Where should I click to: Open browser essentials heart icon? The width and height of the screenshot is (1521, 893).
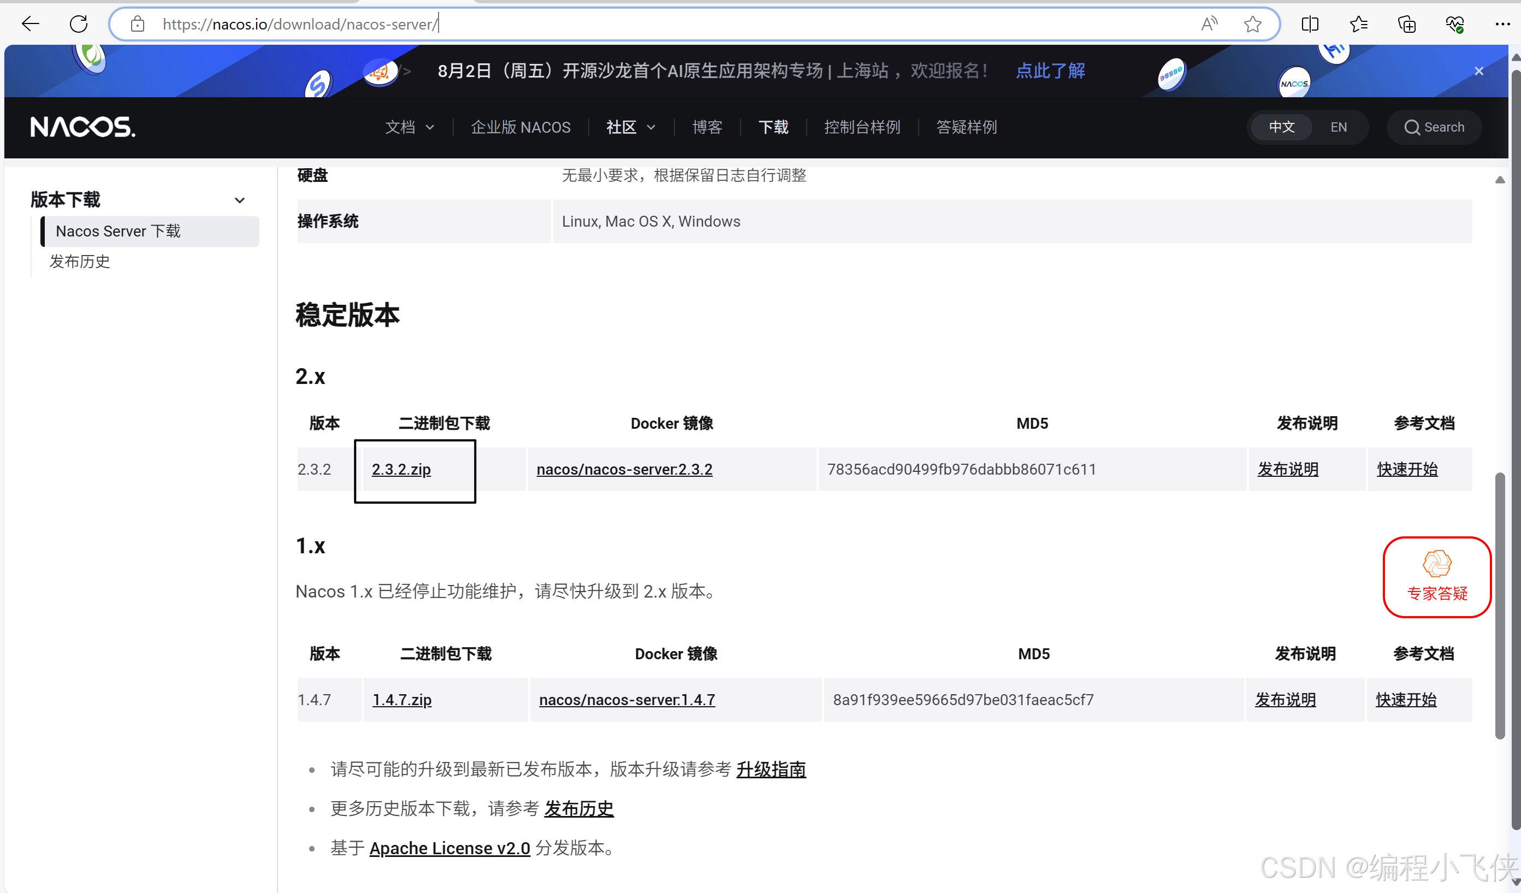click(x=1454, y=24)
